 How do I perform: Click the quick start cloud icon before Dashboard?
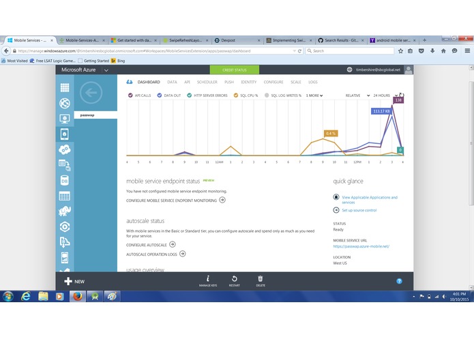coord(130,82)
